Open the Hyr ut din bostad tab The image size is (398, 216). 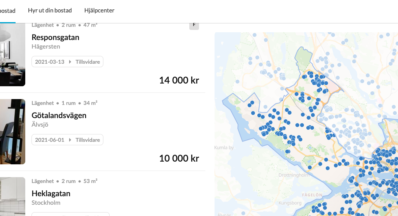[x=50, y=10]
